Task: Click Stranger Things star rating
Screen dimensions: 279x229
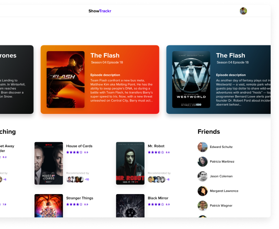Action: (75, 204)
